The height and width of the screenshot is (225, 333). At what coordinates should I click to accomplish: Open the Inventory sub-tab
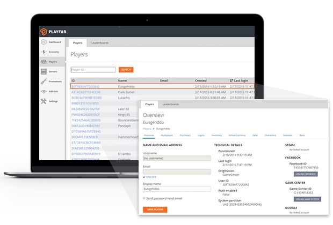216,135
